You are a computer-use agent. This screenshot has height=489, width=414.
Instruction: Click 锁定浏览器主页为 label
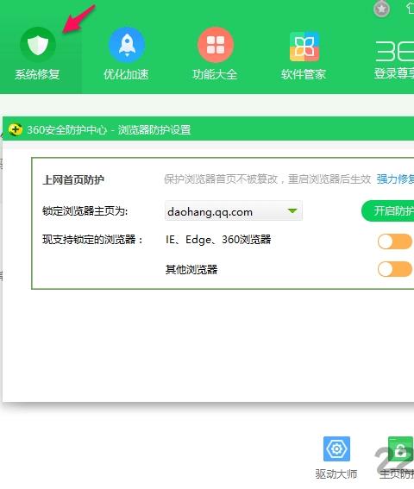click(x=85, y=211)
